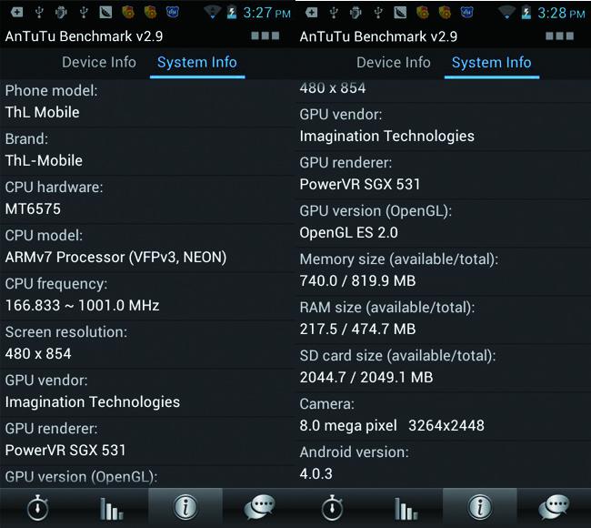591x528 pixels.
Task: Switch to Device Info tab on right screen
Action: click(393, 62)
